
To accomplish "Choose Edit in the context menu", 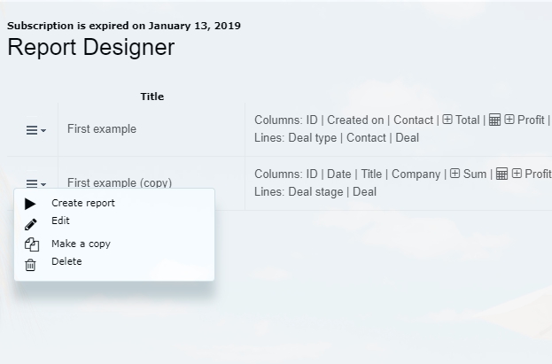I will pos(60,221).
